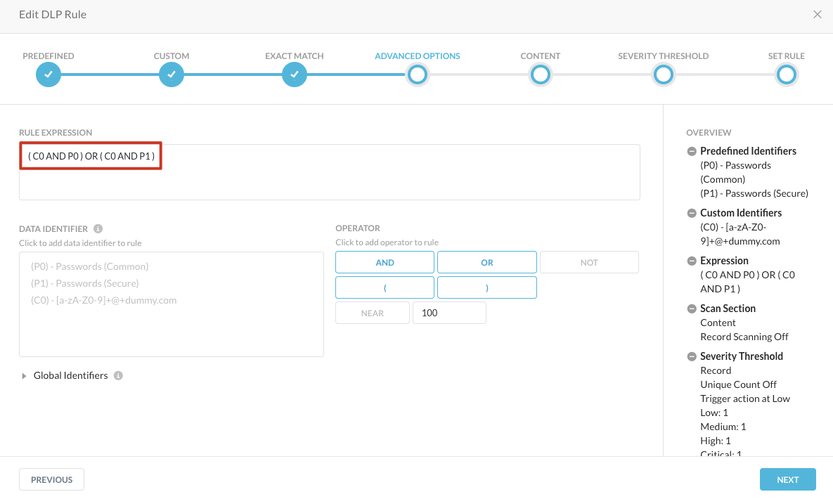
Task: Insert an opening parenthesis operator
Action: pyautogui.click(x=385, y=287)
